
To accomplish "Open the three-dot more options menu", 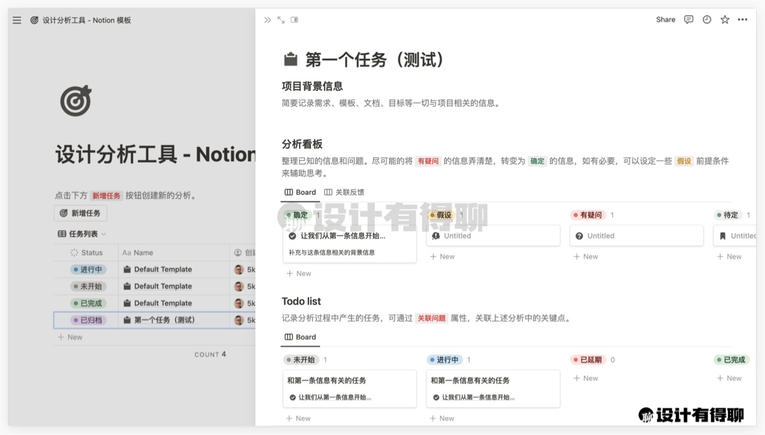I will pos(742,20).
